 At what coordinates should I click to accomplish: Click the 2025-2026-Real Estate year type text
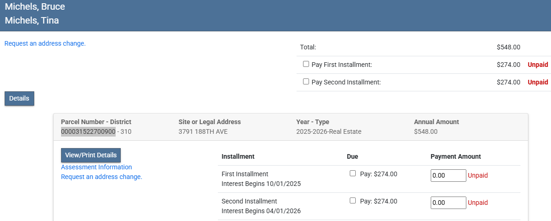click(328, 131)
